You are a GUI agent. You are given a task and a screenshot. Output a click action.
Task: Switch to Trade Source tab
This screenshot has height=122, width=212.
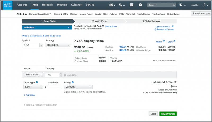pyautogui.click(x=143, y=14)
